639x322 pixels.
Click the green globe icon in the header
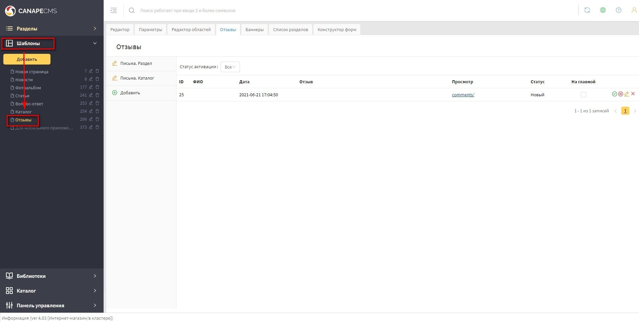click(603, 10)
